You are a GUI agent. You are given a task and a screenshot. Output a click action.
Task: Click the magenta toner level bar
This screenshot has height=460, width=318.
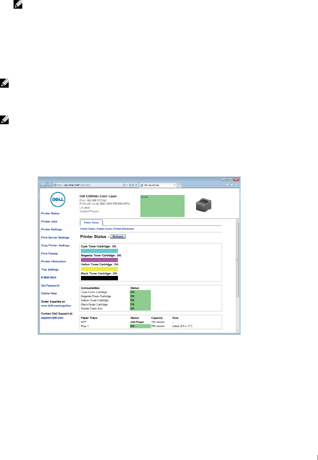click(x=99, y=260)
